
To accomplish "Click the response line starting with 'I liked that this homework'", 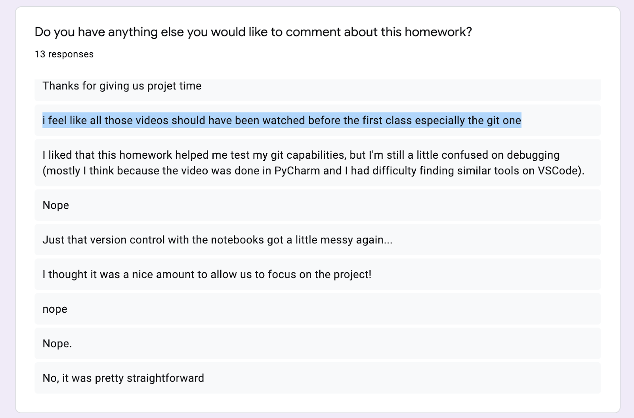I will pos(301,155).
